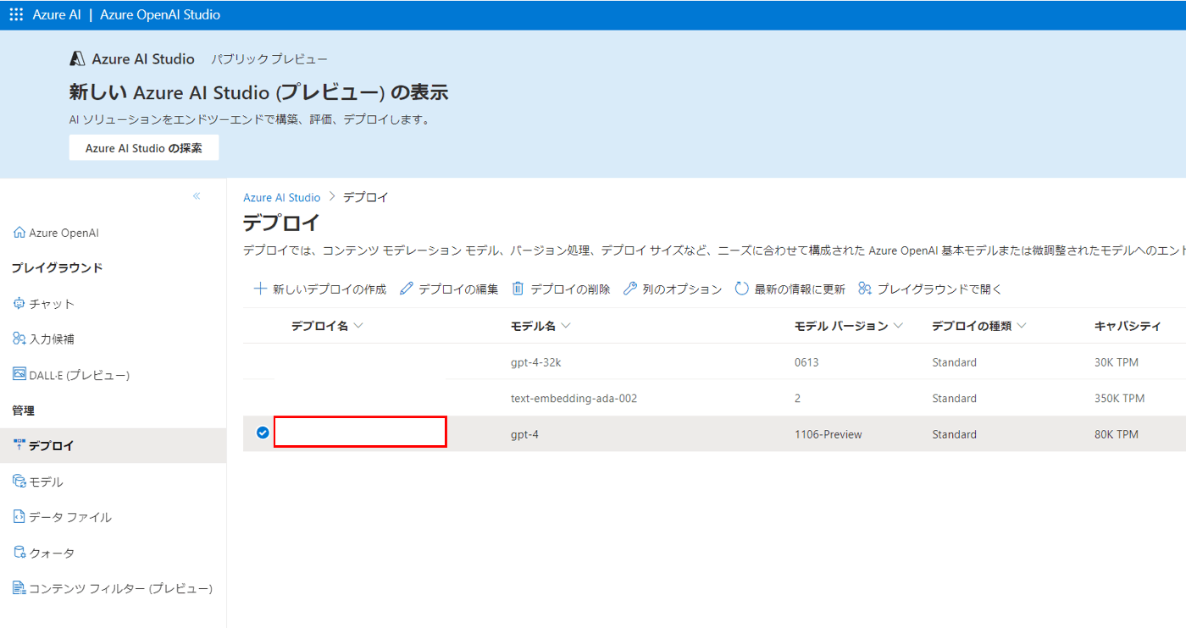Click the Azure AI Studio logo icon
The image size is (1186, 628).
(x=77, y=58)
